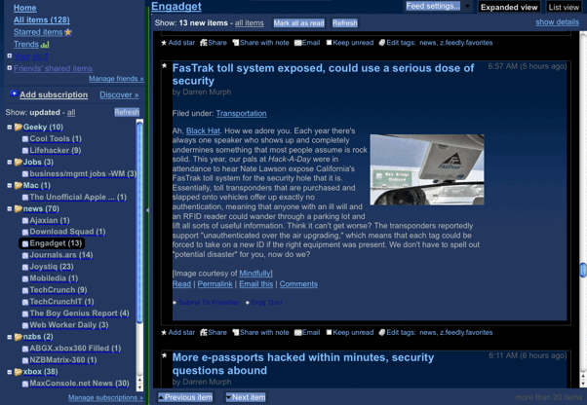Collapse the news folder
587x405 pixels.
click(x=10, y=208)
